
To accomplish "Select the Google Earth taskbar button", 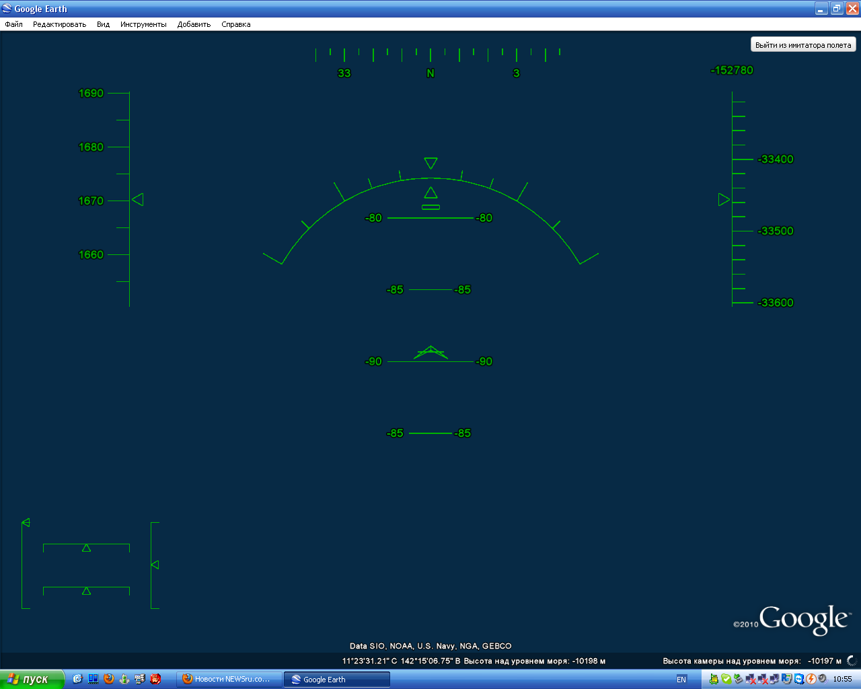I will tap(336, 679).
